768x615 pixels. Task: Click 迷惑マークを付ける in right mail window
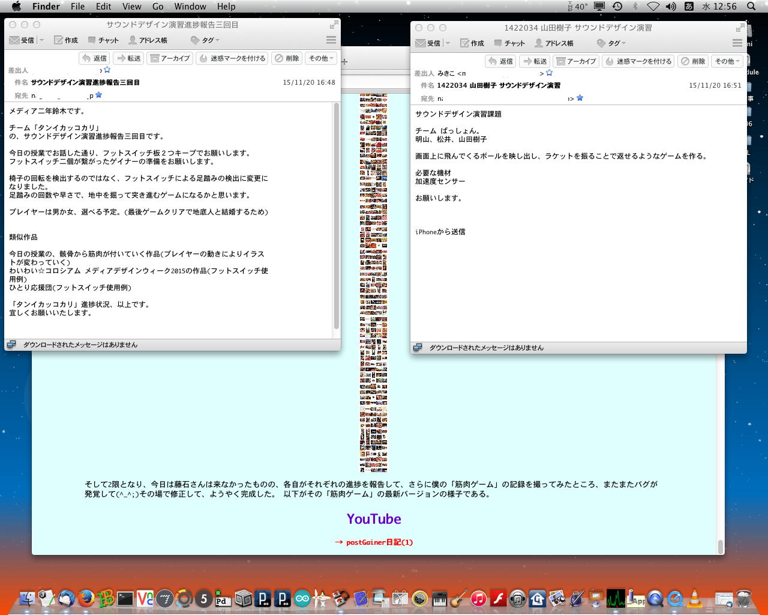(638, 61)
